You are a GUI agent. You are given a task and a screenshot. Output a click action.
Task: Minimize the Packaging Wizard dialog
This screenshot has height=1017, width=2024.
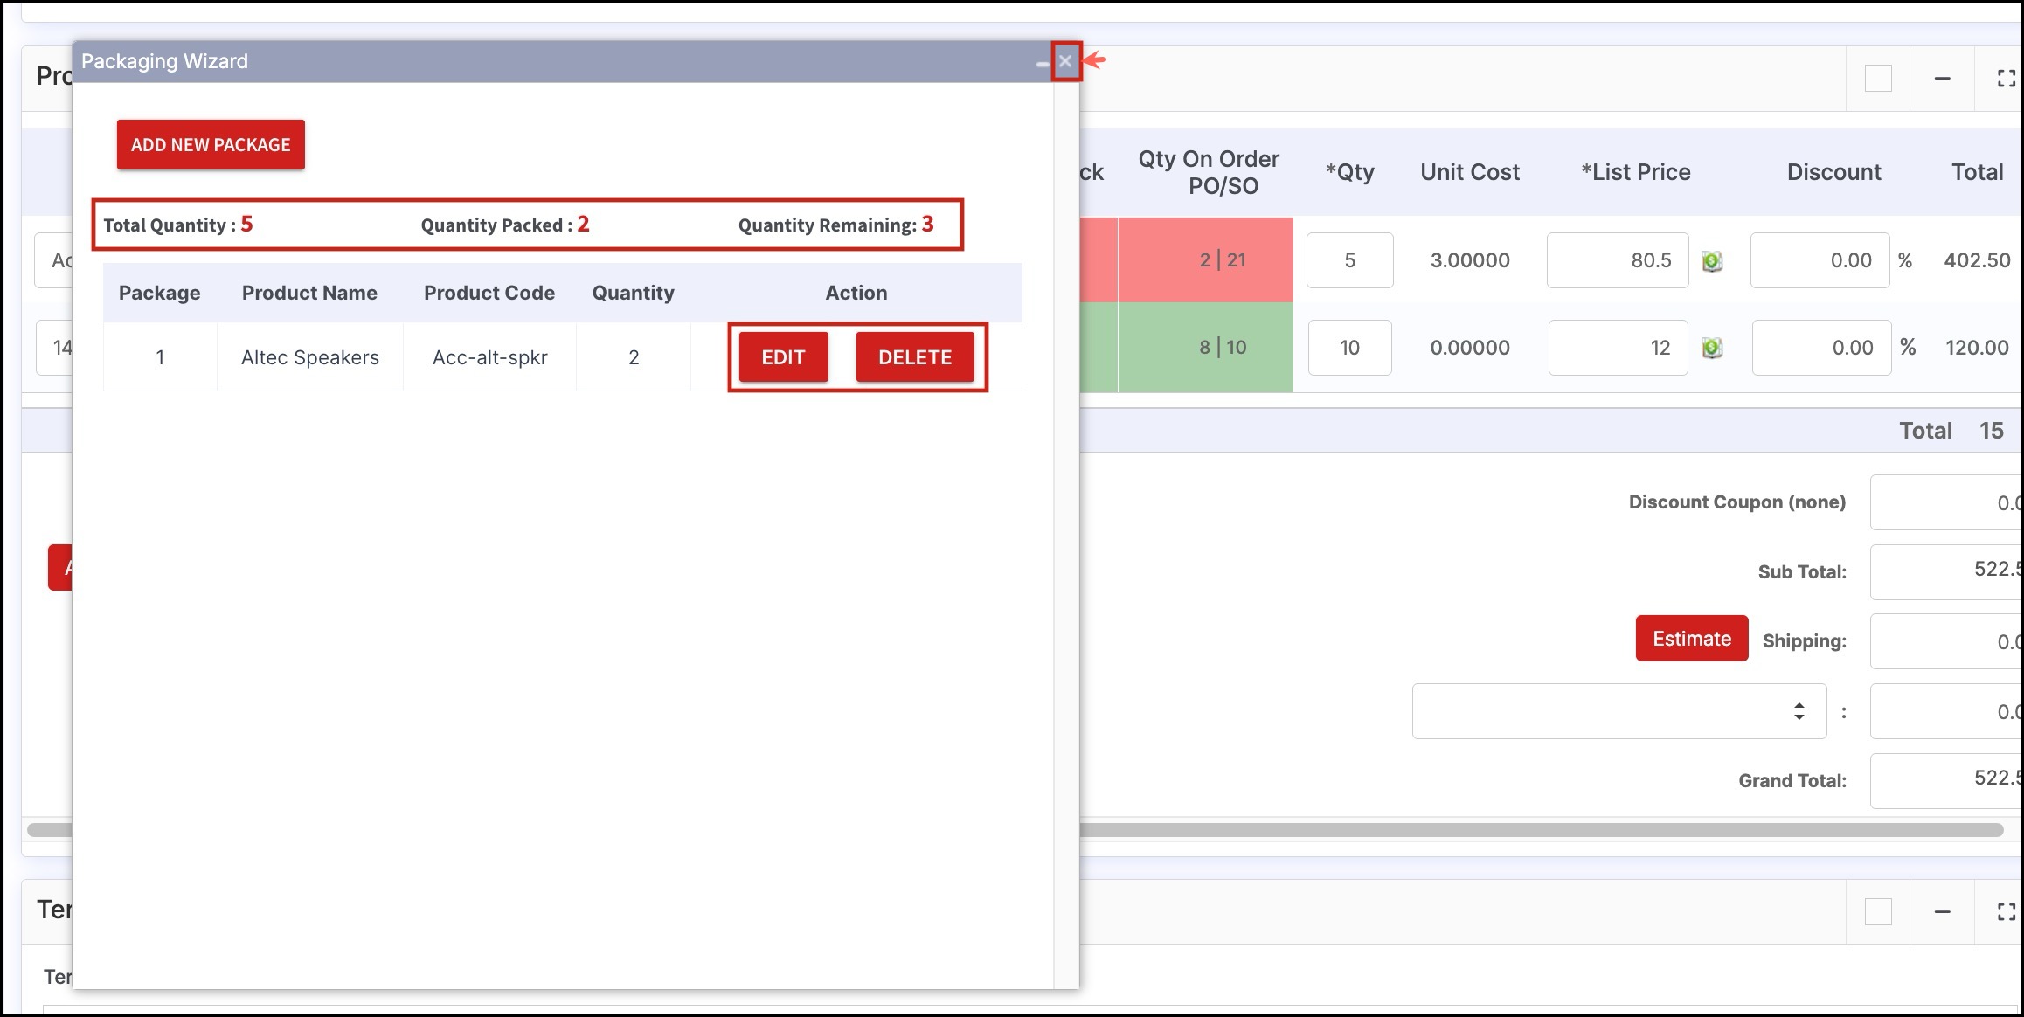tap(1042, 63)
